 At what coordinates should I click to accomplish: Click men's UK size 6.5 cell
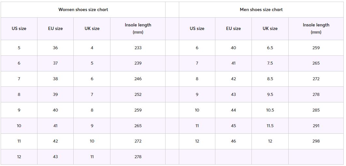270,48
